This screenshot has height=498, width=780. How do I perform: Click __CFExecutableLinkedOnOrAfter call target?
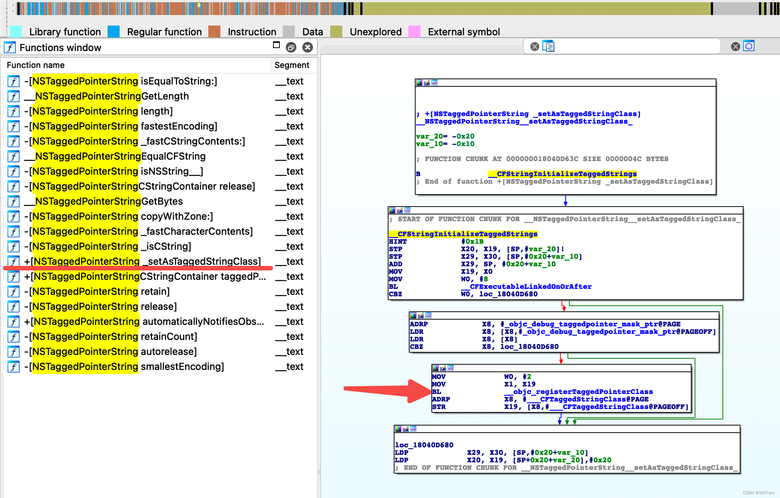coord(527,287)
